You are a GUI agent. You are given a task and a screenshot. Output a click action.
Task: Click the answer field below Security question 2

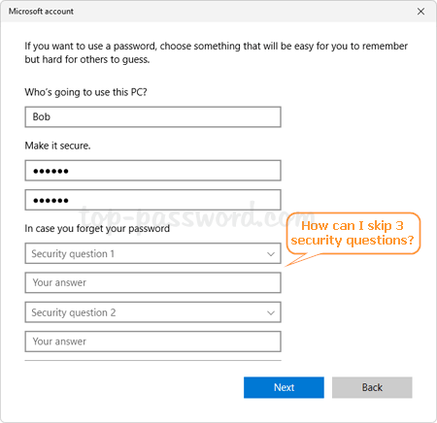(152, 342)
